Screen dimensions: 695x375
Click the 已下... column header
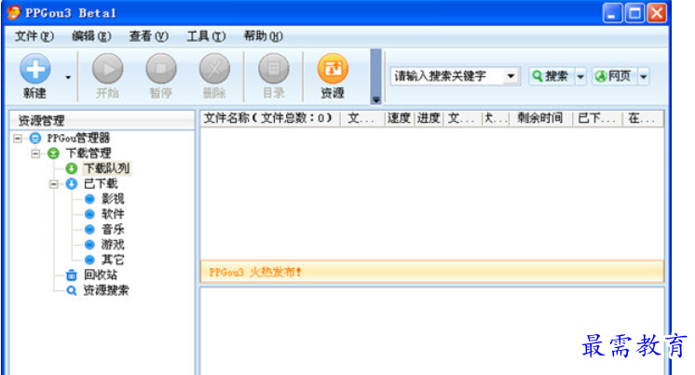pyautogui.click(x=597, y=118)
